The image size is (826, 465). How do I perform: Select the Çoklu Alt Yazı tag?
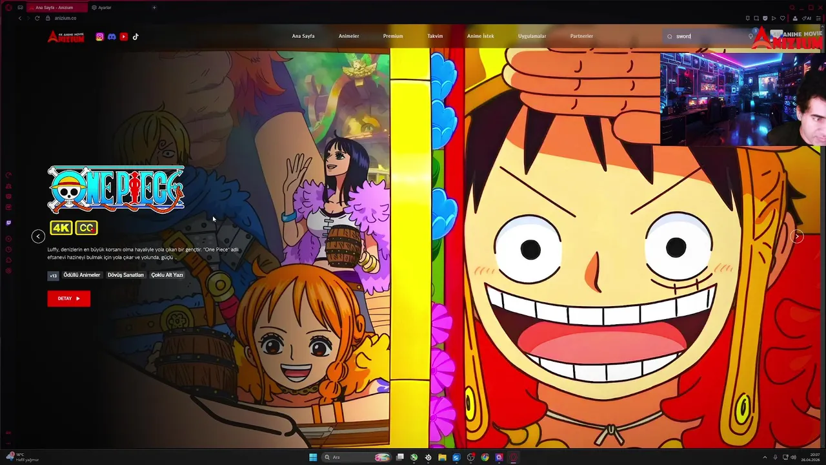167,275
